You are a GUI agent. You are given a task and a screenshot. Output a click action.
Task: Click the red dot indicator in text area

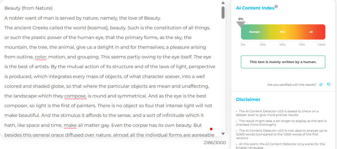tap(211, 129)
